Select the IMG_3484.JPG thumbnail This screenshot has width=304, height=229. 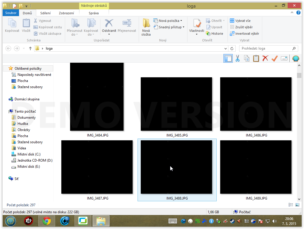[97, 97]
